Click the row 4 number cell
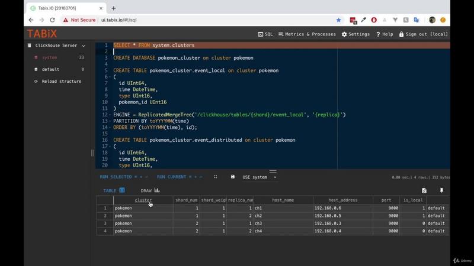474x266 pixels. point(105,231)
